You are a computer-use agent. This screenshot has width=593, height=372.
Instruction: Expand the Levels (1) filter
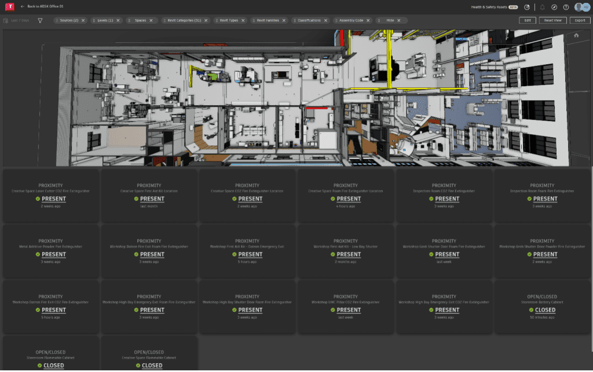pyautogui.click(x=103, y=20)
